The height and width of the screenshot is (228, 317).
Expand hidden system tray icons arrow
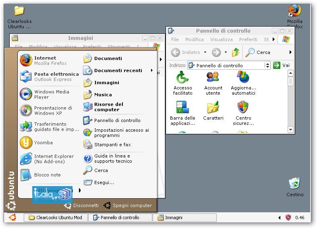pos(280,218)
